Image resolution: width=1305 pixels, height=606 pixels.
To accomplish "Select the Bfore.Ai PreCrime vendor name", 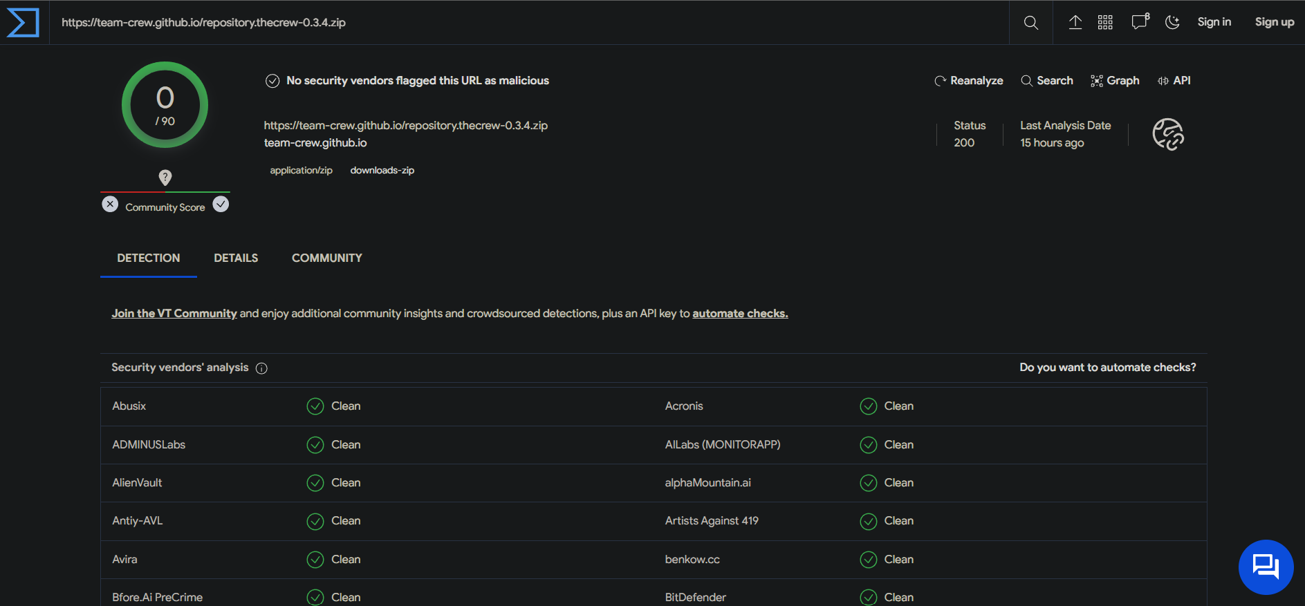I will tap(158, 598).
